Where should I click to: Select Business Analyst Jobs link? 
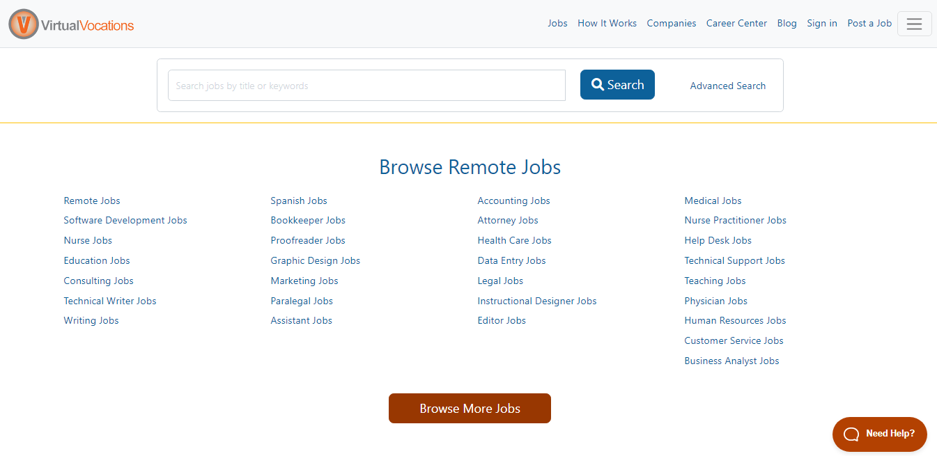pos(731,361)
